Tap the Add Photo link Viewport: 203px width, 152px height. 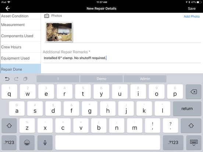pyautogui.click(x=192, y=17)
